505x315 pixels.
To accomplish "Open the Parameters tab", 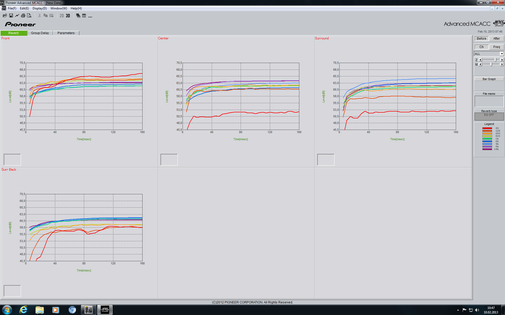I will tap(66, 33).
